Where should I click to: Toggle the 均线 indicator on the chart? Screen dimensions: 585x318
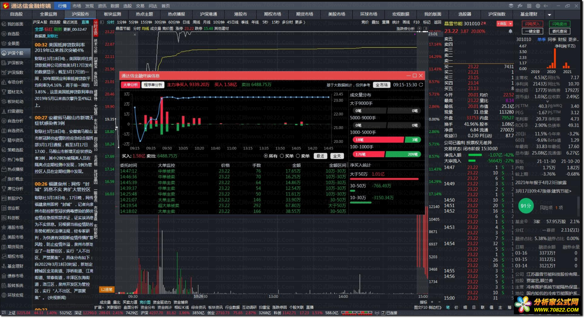pyautogui.click(x=145, y=29)
